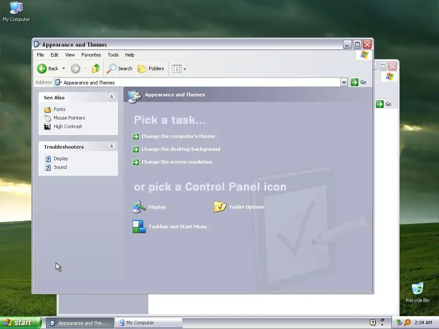This screenshot has width=439, height=329.
Task: Click the orange magnifier tray icon
Action: [407, 323]
